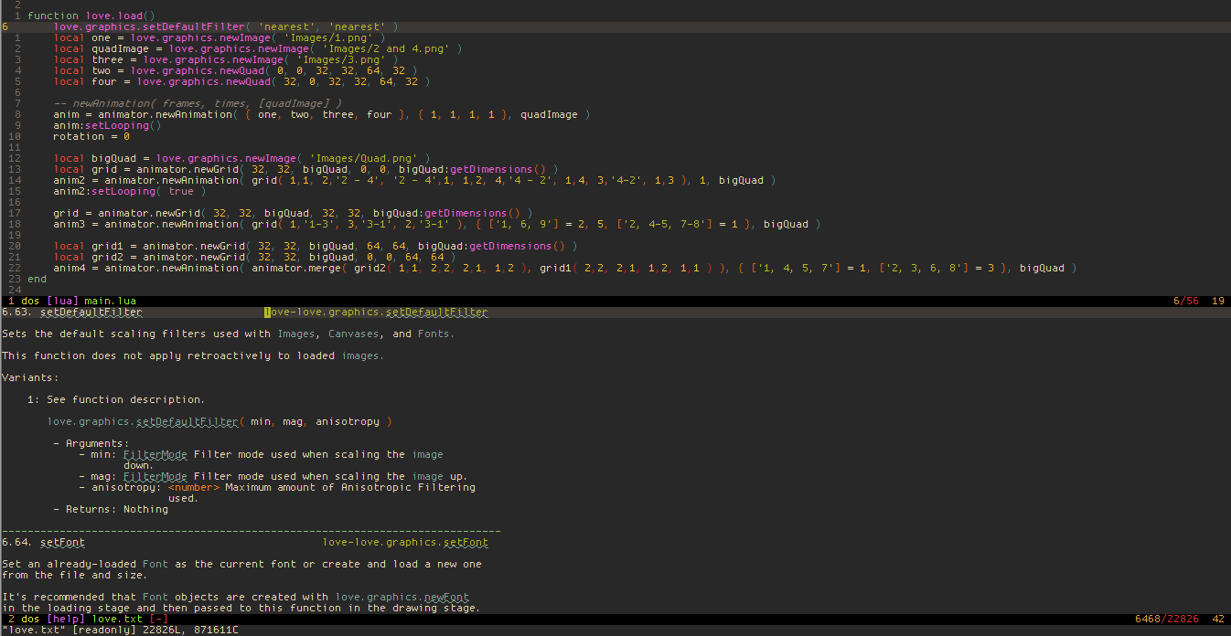Click the '6/56' position indicator
The width and height of the screenshot is (1231, 636).
[x=1185, y=301]
